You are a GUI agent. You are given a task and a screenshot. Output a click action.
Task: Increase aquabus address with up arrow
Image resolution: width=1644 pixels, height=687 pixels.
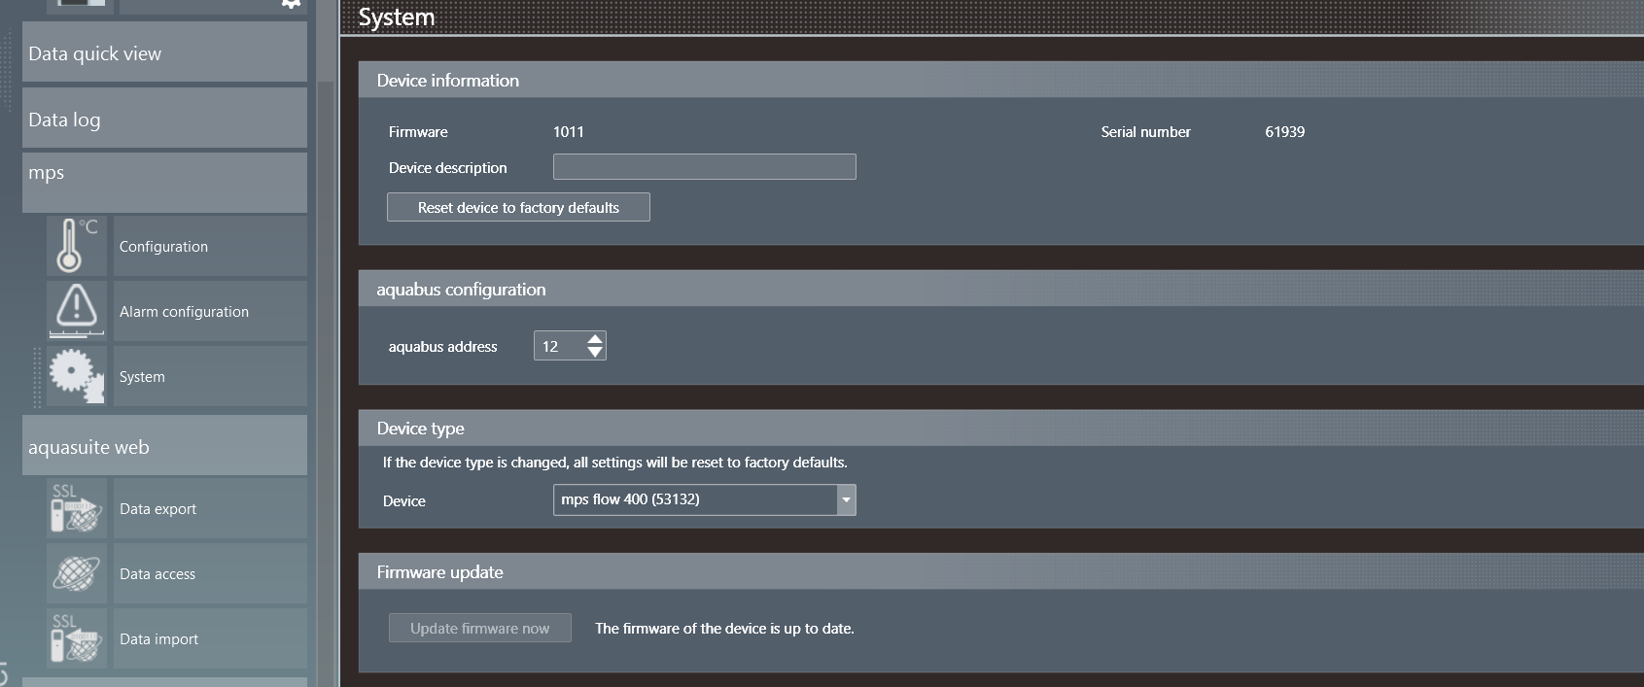tap(595, 339)
